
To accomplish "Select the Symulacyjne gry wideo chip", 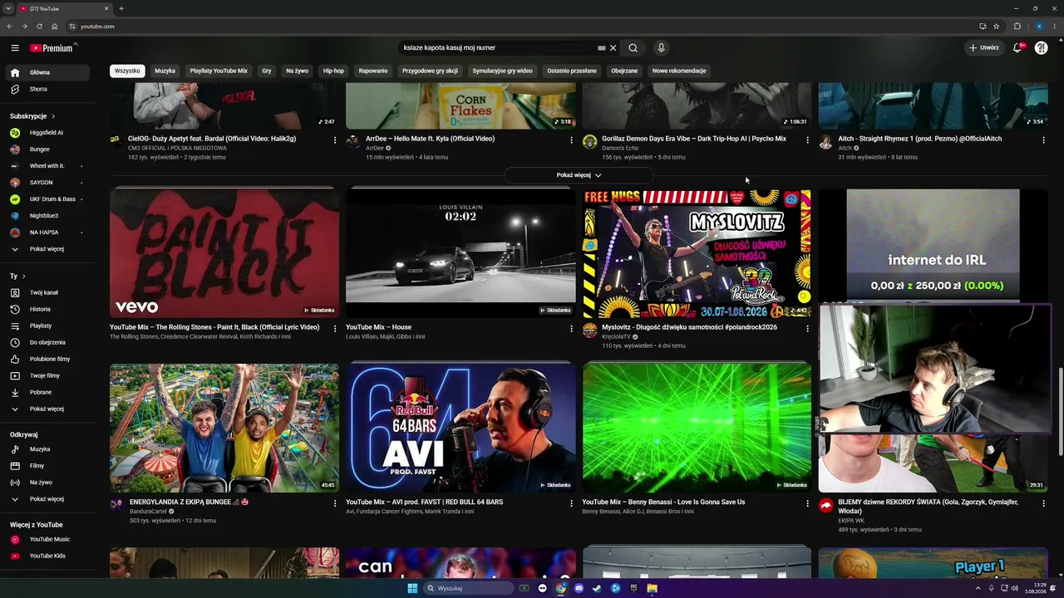I will click(x=502, y=71).
